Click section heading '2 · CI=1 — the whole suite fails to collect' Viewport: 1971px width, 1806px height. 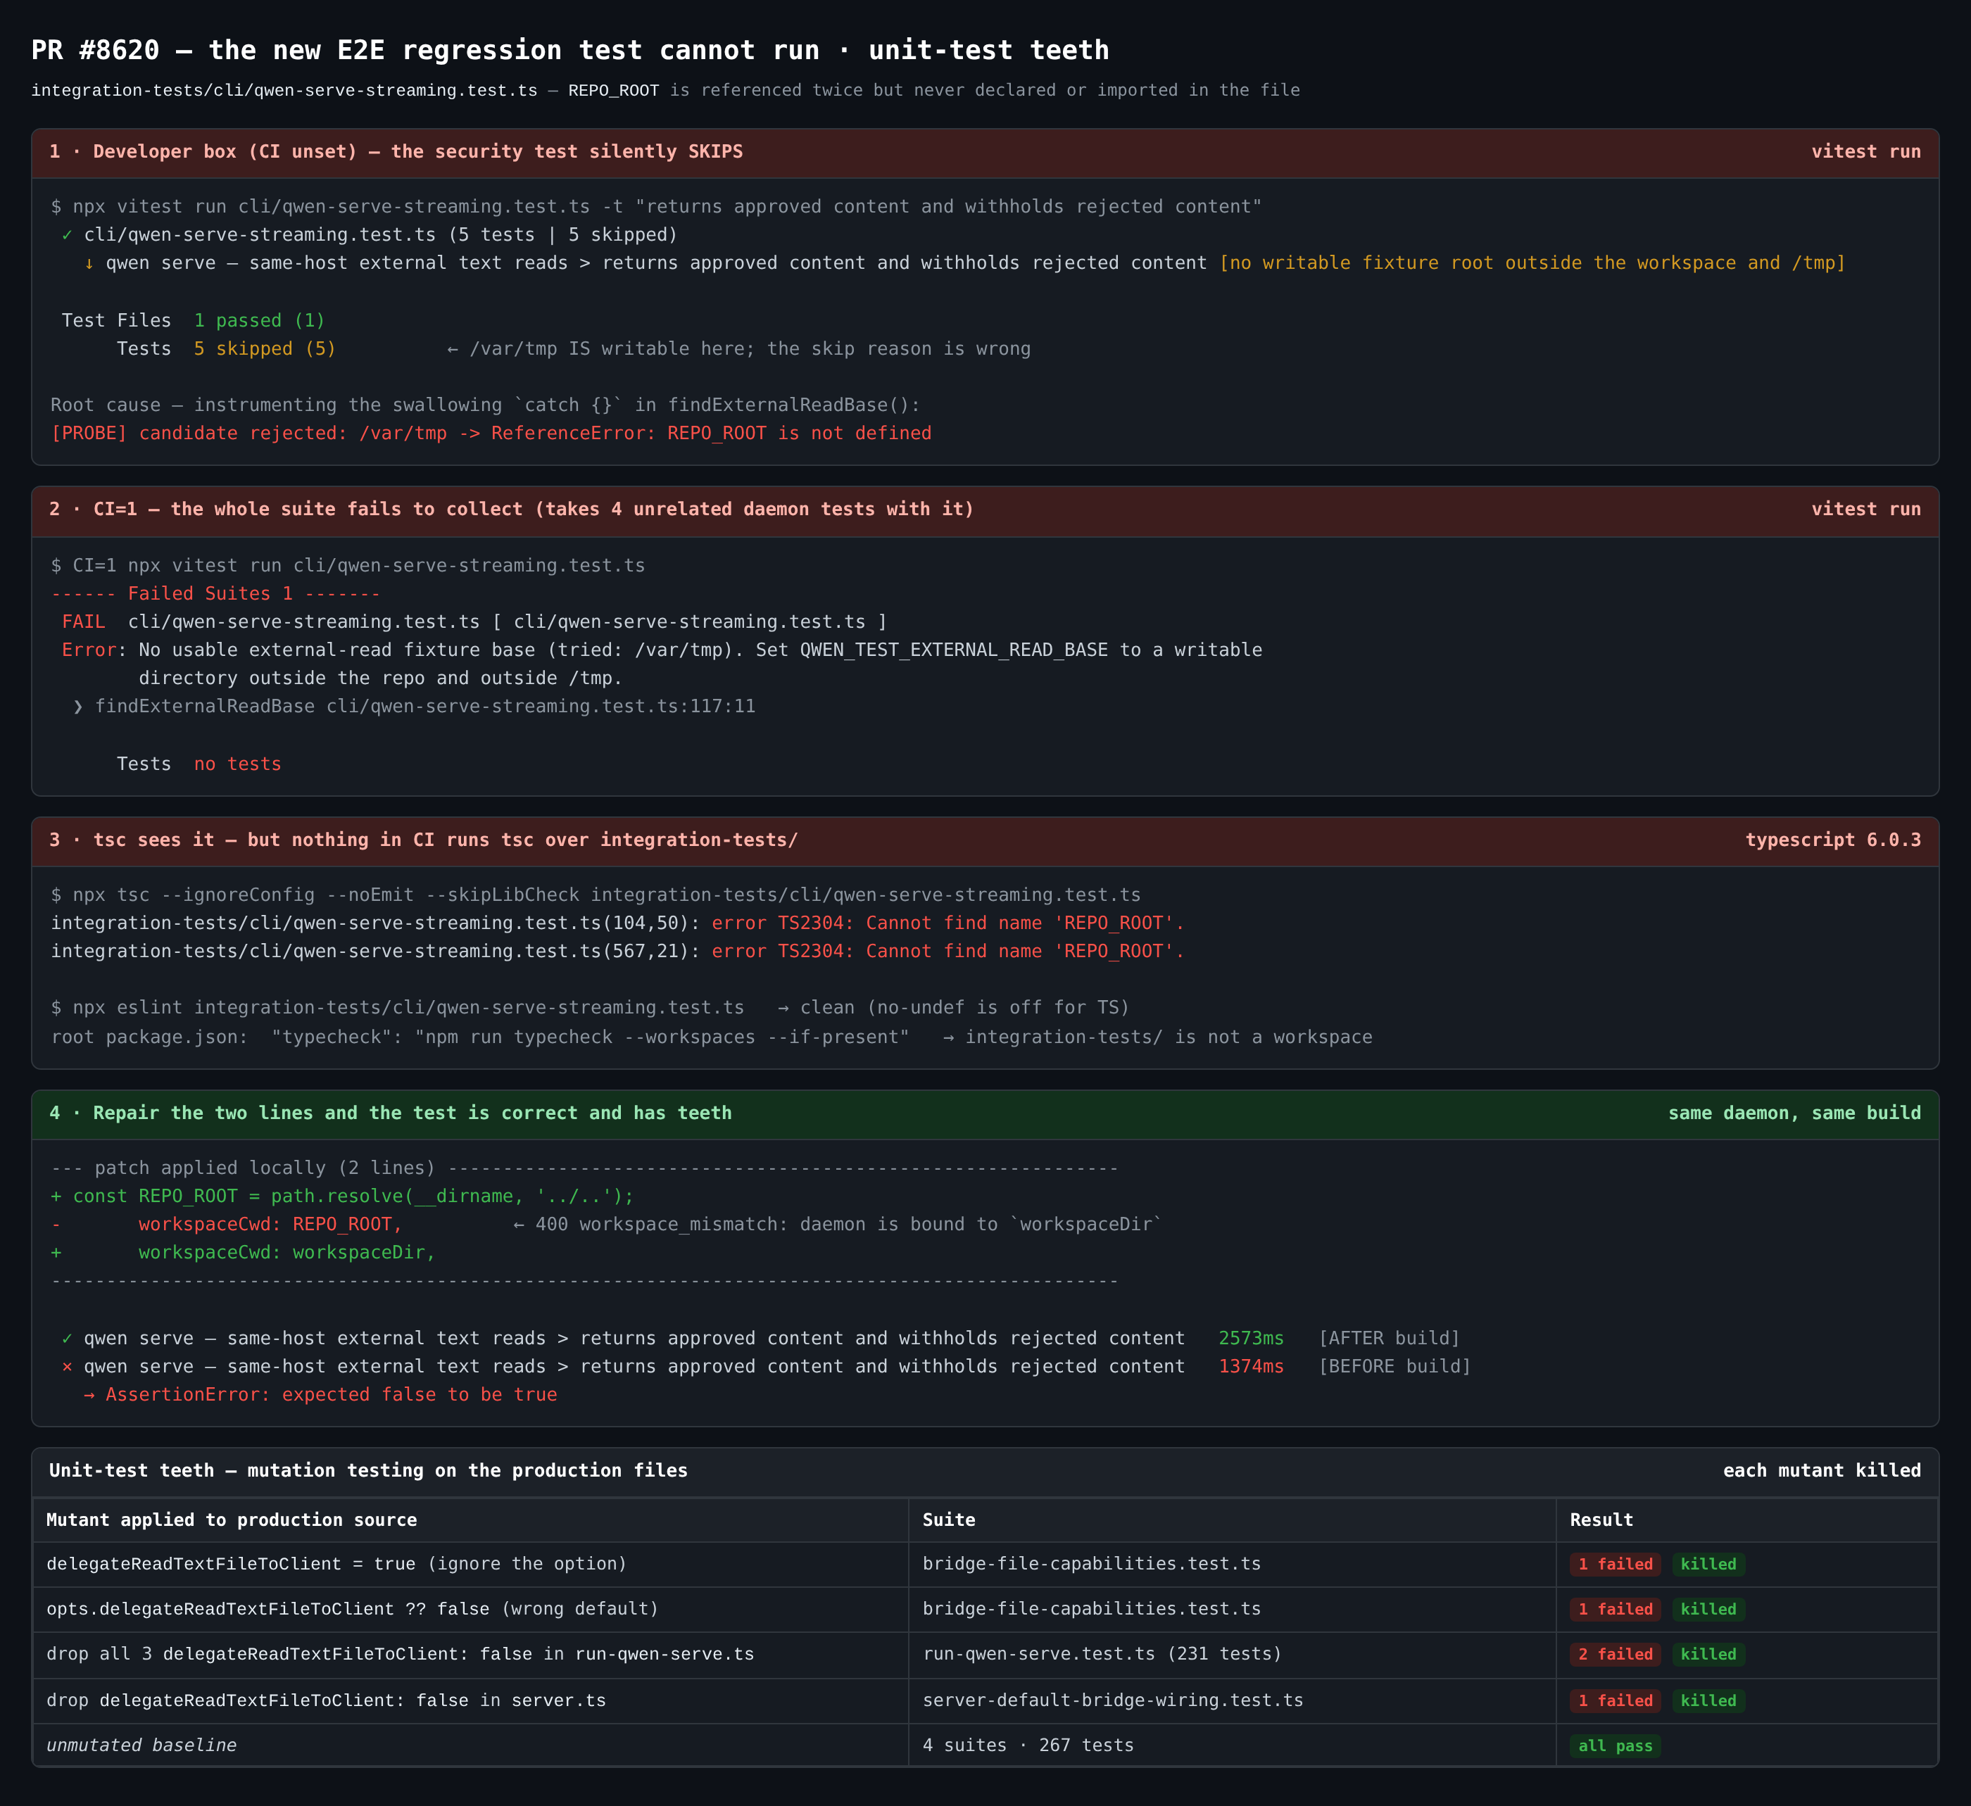tap(511, 509)
